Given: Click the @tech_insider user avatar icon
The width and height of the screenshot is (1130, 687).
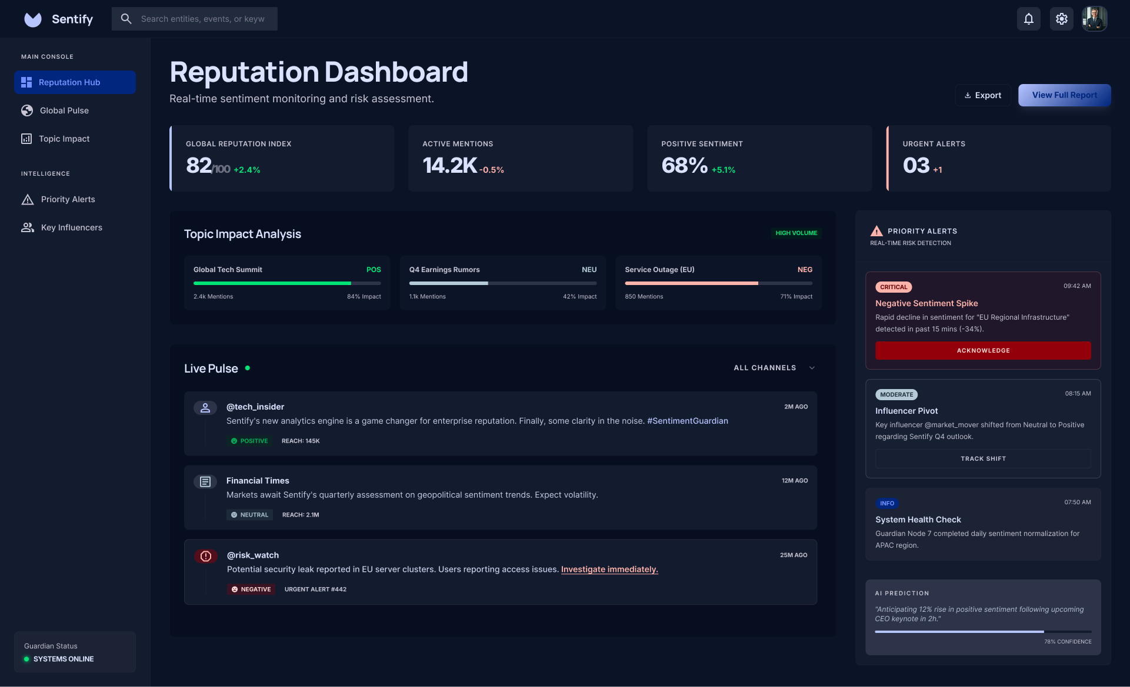Looking at the screenshot, I should (x=205, y=407).
